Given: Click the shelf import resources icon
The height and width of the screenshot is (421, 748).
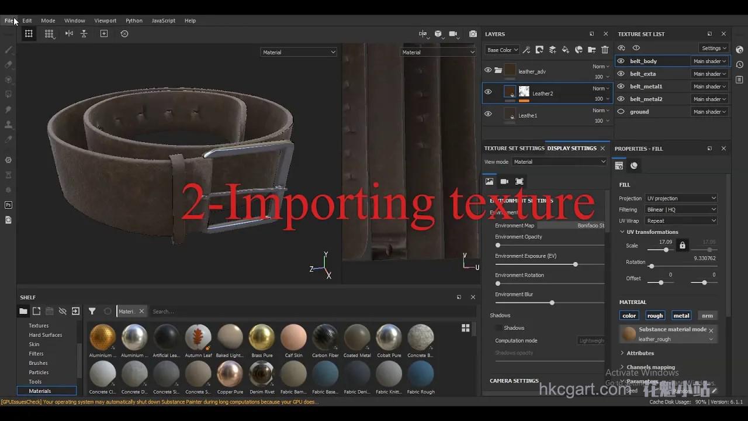Looking at the screenshot, I should [x=75, y=311].
